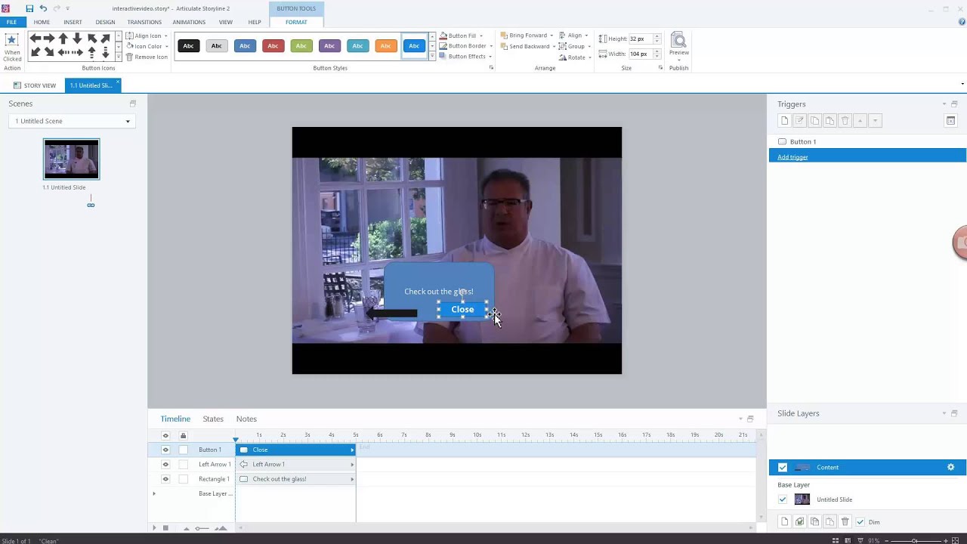The image size is (967, 544).
Task: Click the Add trigger link
Action: (x=792, y=157)
